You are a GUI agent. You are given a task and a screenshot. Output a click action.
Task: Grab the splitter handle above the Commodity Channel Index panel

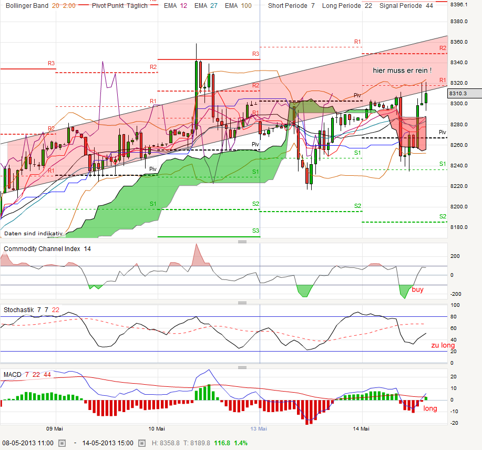pyautogui.click(x=242, y=242)
